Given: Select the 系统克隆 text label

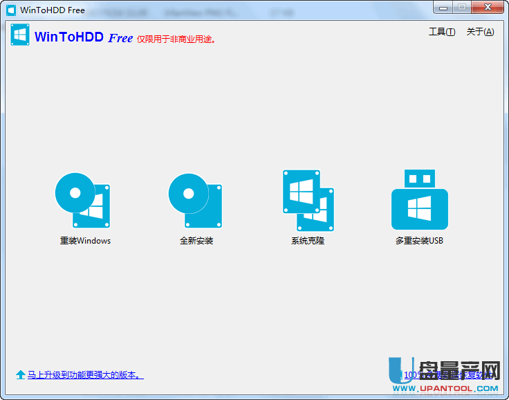Looking at the screenshot, I should [308, 241].
